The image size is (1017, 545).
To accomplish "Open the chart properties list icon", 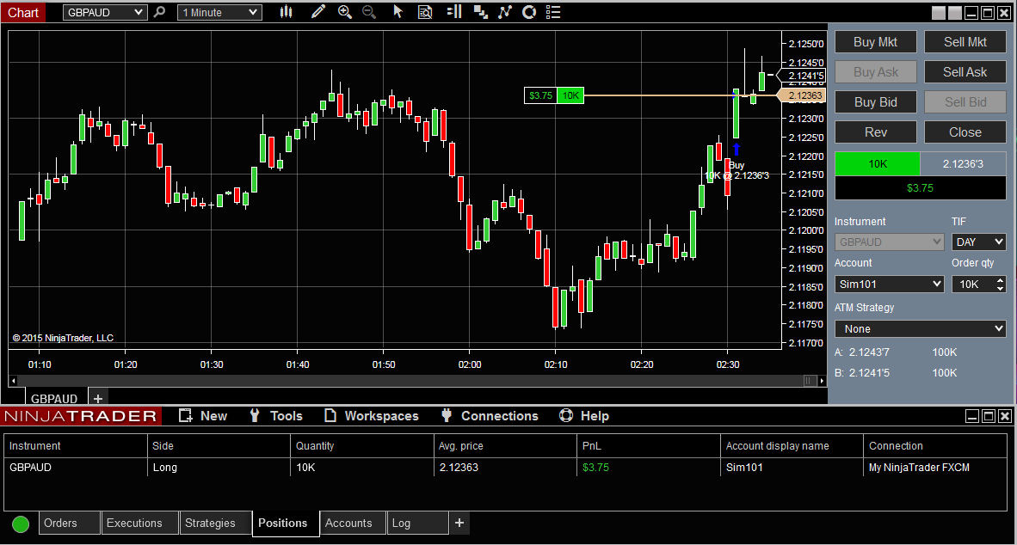I will pos(552,12).
